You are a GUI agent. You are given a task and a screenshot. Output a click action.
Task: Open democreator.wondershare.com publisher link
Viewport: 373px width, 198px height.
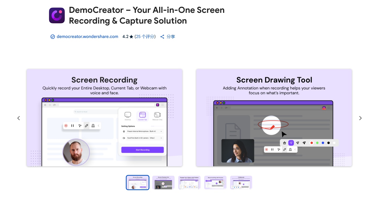coord(87,37)
